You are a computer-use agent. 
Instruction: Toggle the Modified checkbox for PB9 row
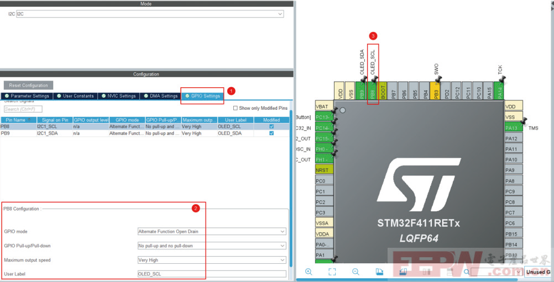point(271,133)
